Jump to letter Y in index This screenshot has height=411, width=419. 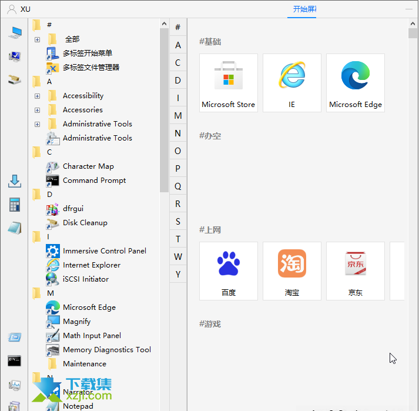click(x=178, y=275)
